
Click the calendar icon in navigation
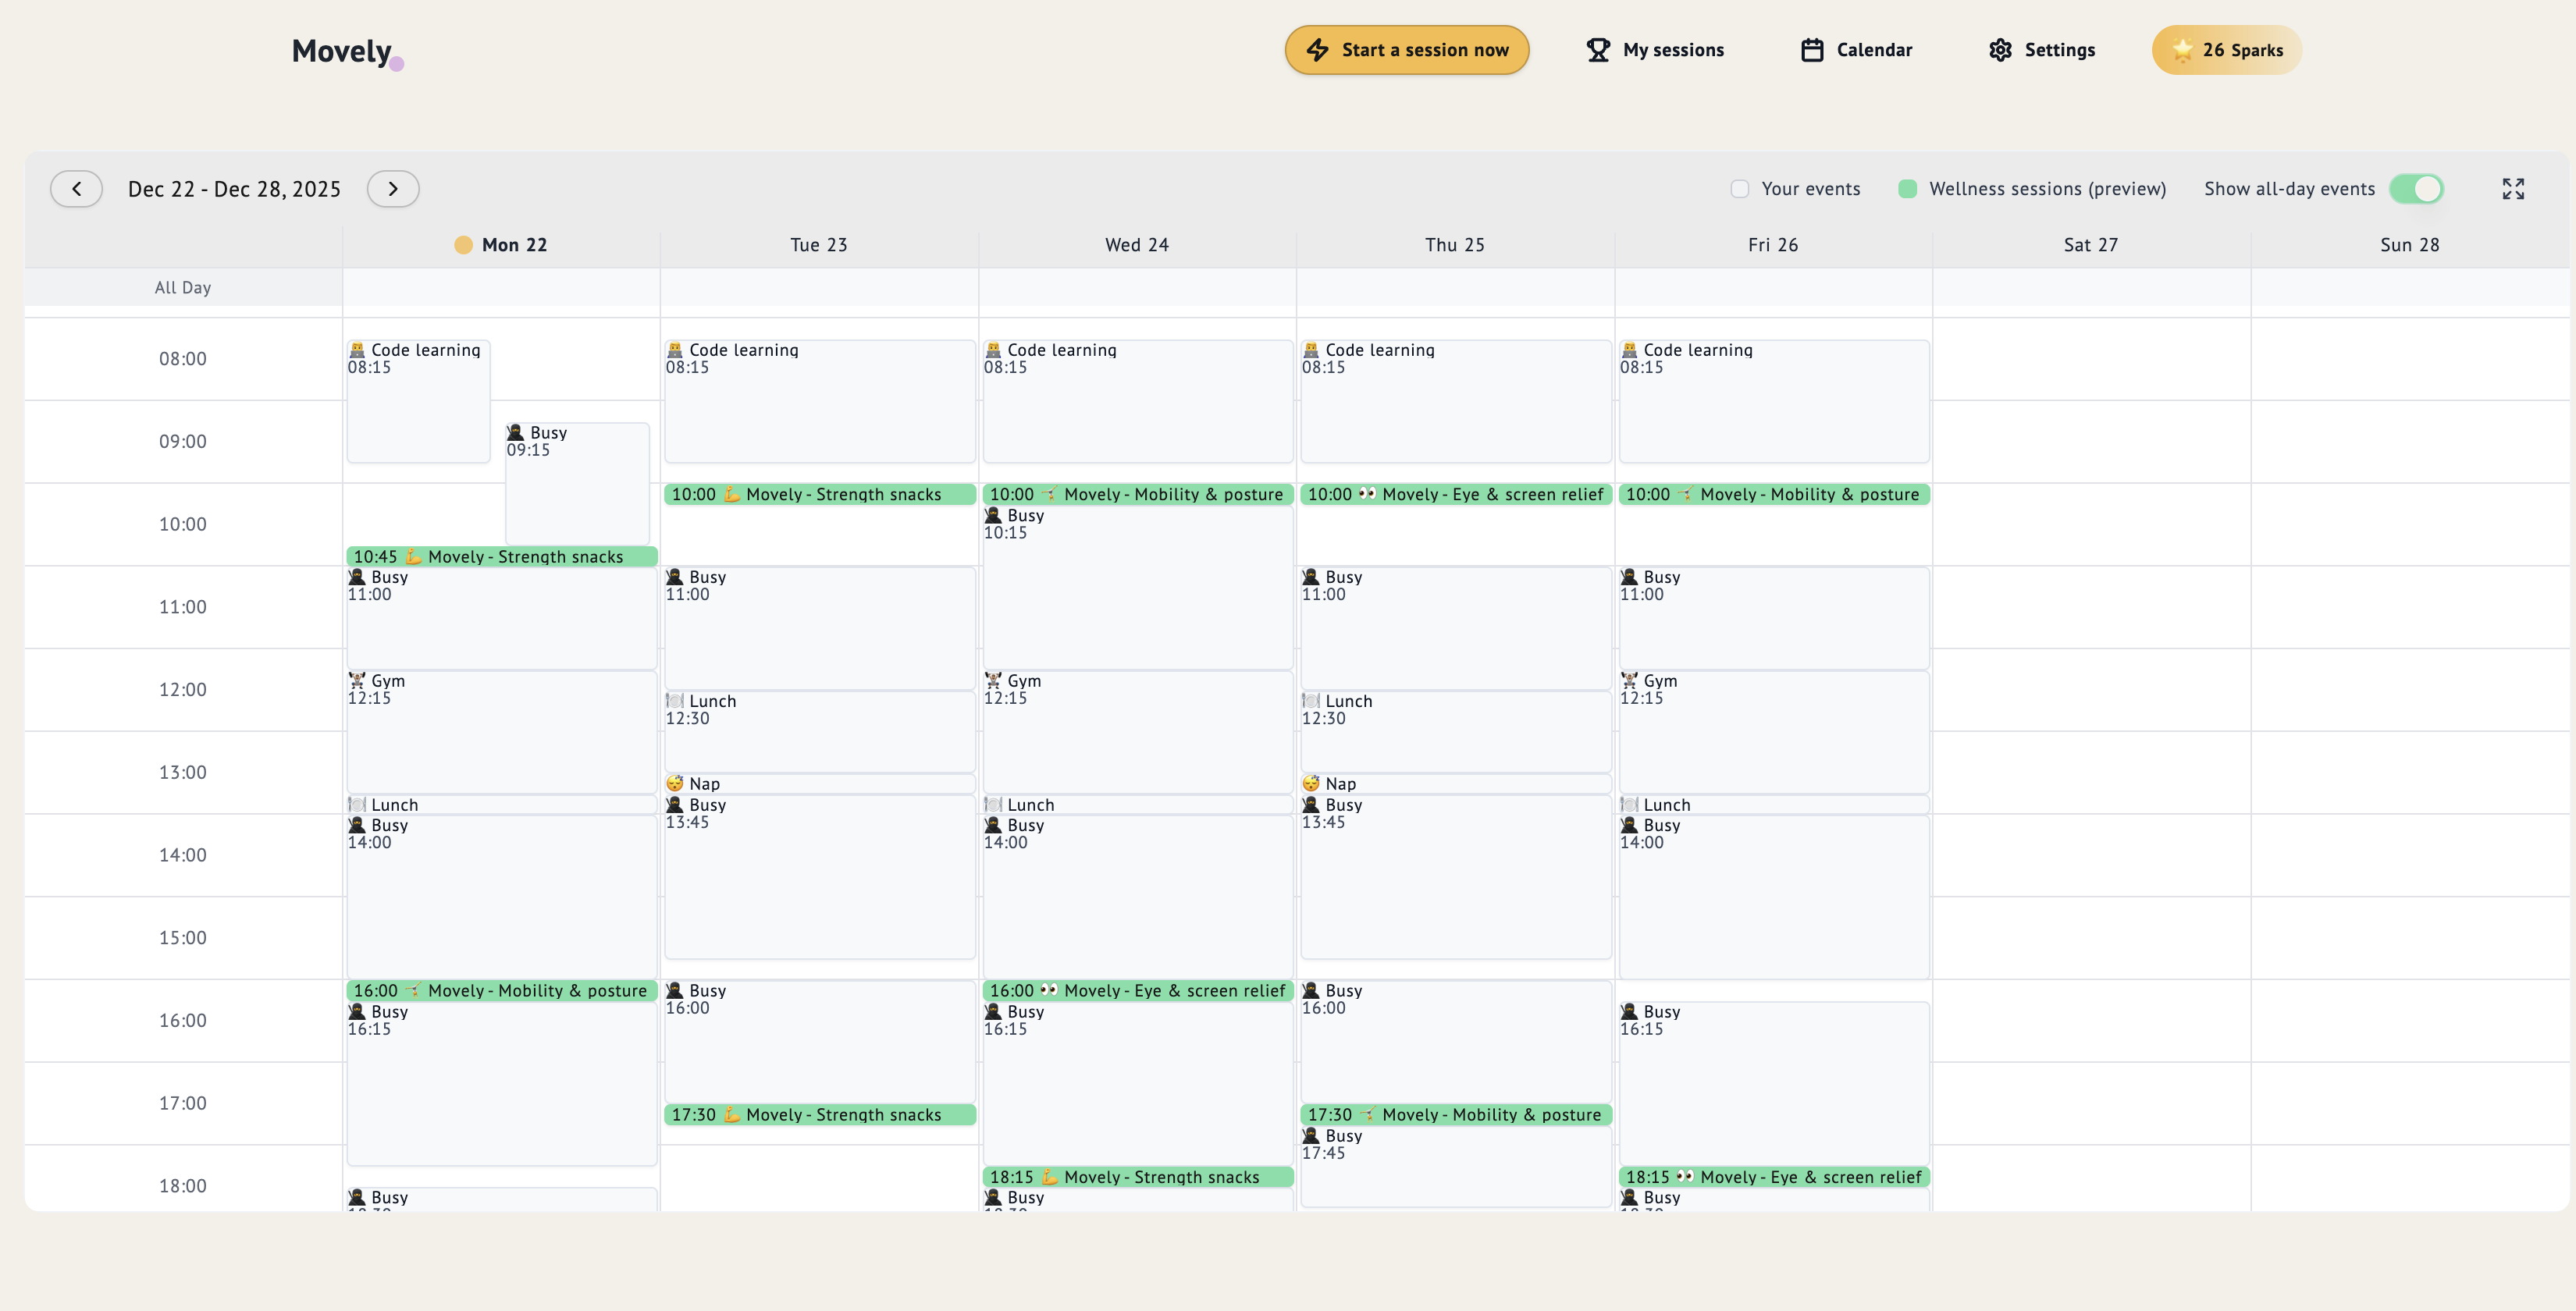pyautogui.click(x=1812, y=50)
